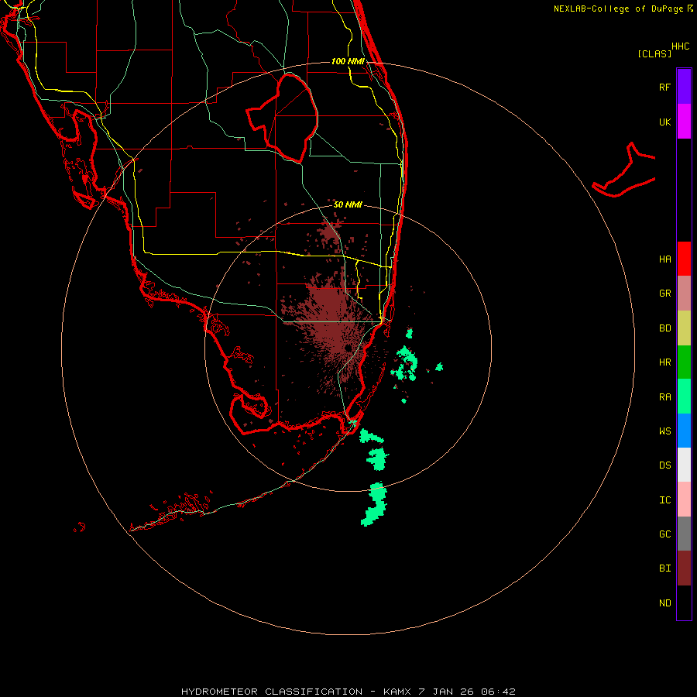Screen dimensions: 697x697
Task: Select the HA red legend swatch
Action: pyautogui.click(x=684, y=259)
